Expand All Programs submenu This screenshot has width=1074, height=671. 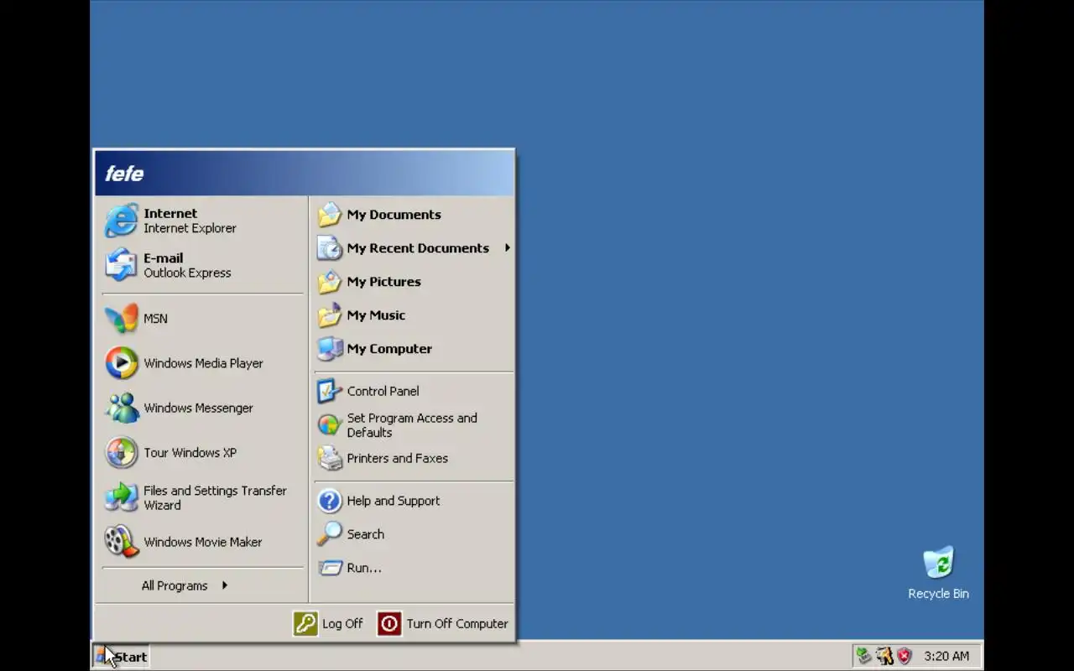[185, 585]
